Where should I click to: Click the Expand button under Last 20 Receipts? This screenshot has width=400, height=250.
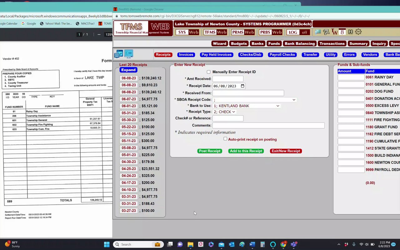(128, 70)
